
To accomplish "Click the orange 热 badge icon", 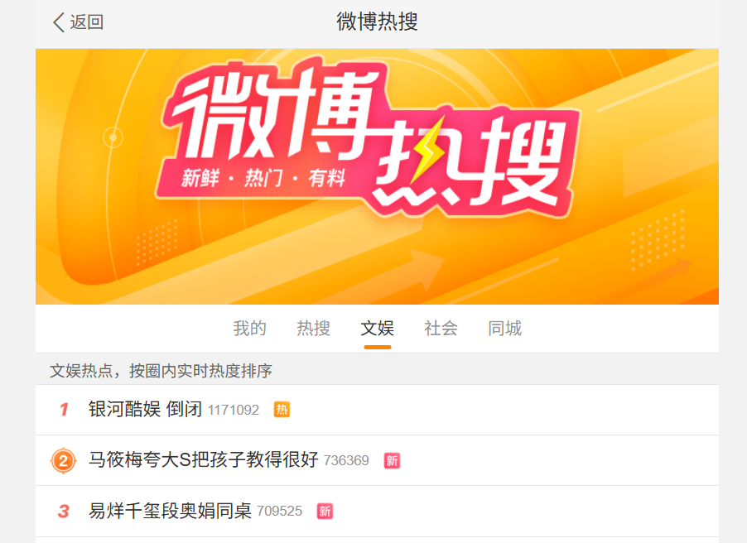I will pyautogui.click(x=282, y=410).
